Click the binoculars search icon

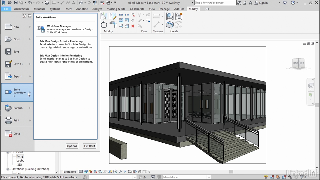coord(239,3)
